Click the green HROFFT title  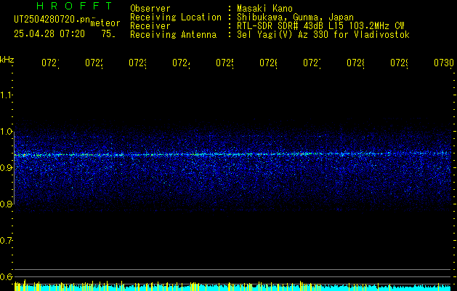pyautogui.click(x=75, y=6)
